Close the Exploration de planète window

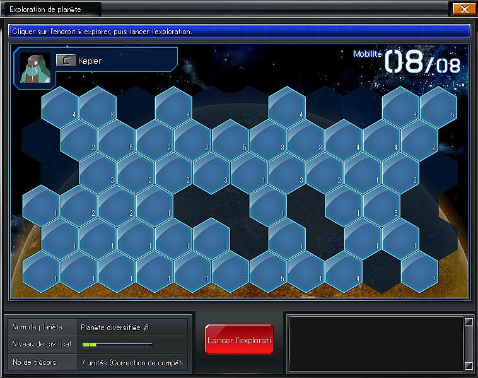click(464, 9)
